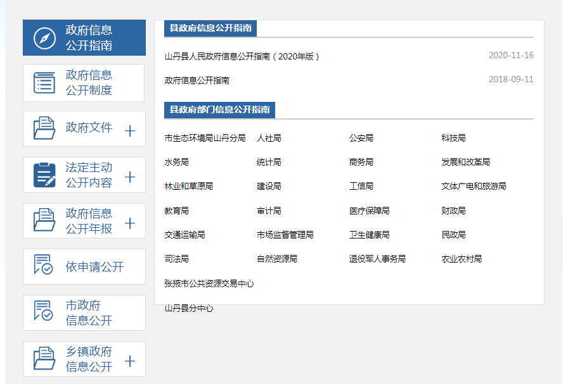Open 自然资源局 link
The height and width of the screenshot is (384, 563).
pyautogui.click(x=277, y=259)
